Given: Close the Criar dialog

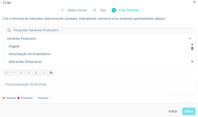Looking at the screenshot, I should 194,2.
